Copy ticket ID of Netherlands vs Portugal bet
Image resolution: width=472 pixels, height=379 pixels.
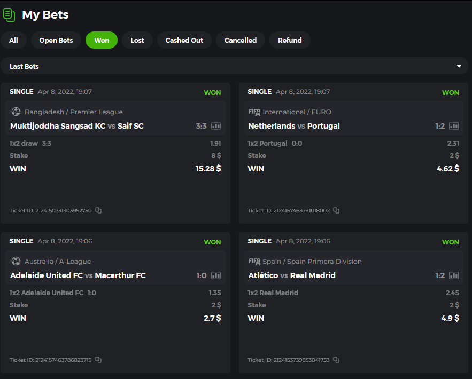[336, 210]
